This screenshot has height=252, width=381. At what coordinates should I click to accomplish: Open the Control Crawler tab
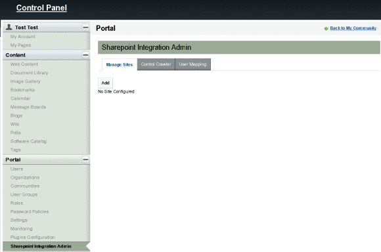(156, 64)
